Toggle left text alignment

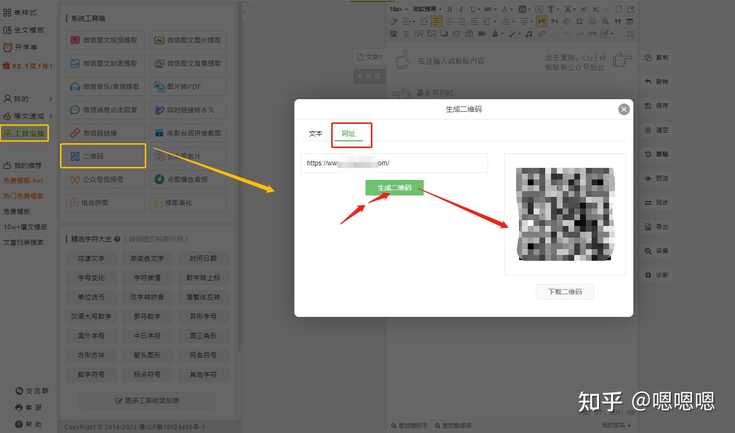tap(437, 21)
